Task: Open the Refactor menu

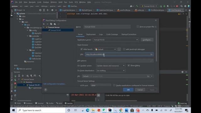Action: [54, 2]
